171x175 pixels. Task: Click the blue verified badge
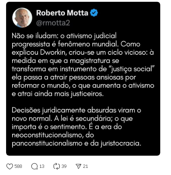[x=94, y=13]
